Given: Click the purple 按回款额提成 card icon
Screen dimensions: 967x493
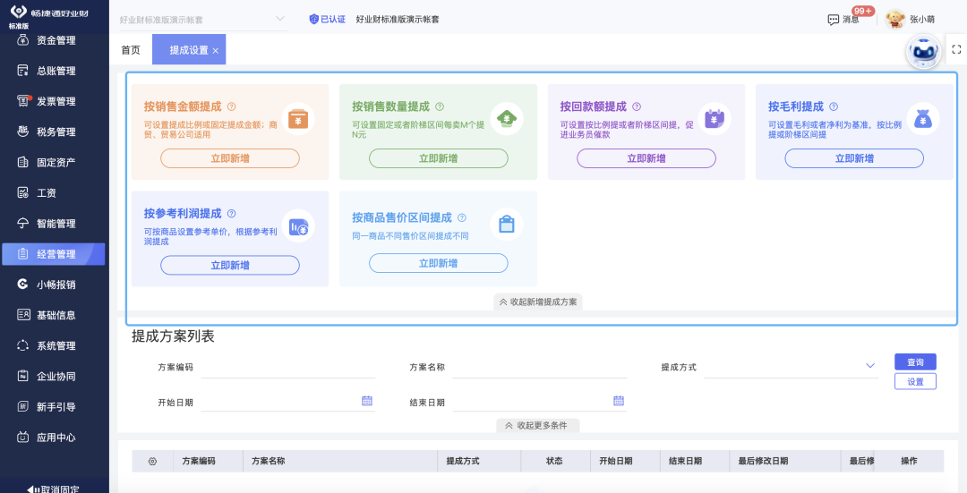Looking at the screenshot, I should click(715, 118).
